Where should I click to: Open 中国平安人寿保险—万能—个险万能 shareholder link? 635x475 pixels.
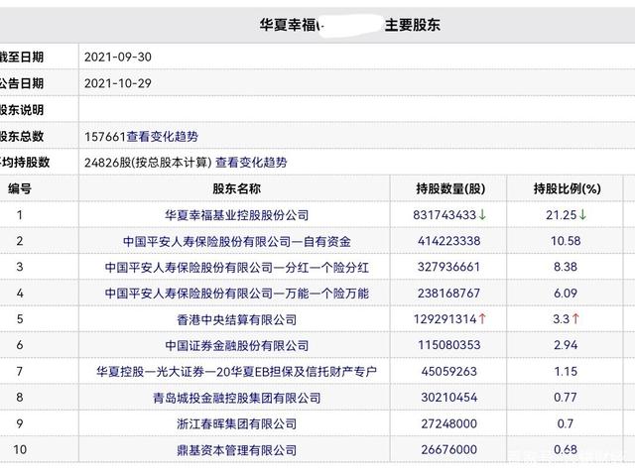pyautogui.click(x=236, y=293)
